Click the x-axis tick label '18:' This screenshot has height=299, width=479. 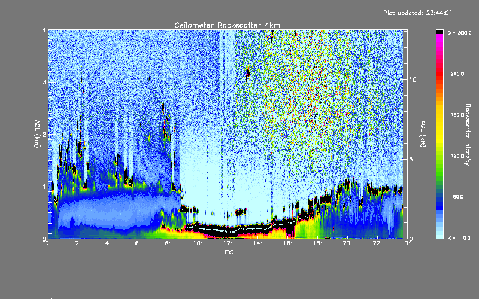(x=317, y=243)
